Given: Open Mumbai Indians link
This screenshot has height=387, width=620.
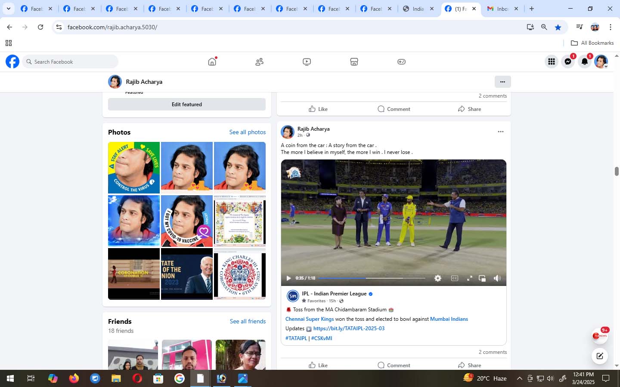Looking at the screenshot, I should tap(449, 319).
